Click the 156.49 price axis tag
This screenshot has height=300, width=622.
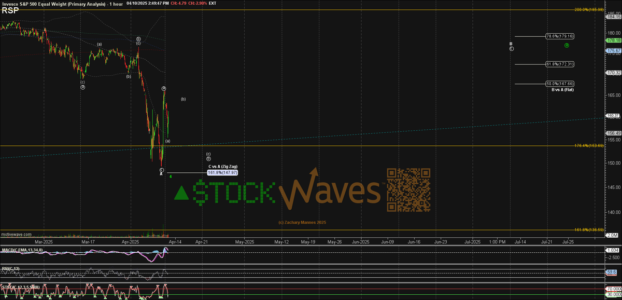tap(614, 132)
